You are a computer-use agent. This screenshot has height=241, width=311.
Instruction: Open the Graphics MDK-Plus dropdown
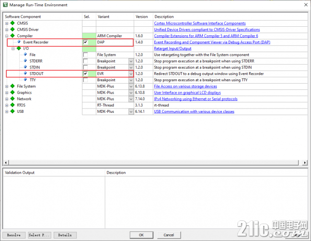pyautogui.click(x=131, y=93)
